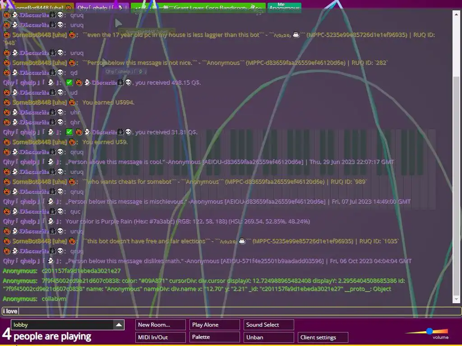The image size is (462, 346).
Task: Select the Qhy [qhelp] player name tag
Action: 102,8
